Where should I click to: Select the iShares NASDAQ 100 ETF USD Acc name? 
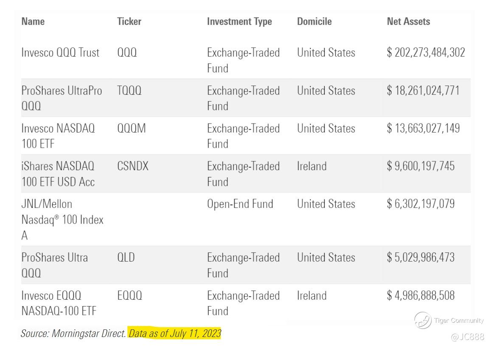[58, 174]
